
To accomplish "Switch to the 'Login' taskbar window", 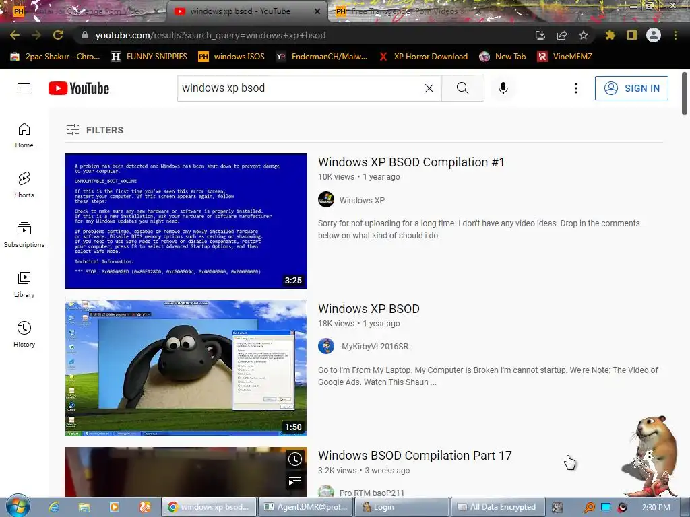I will click(402, 507).
